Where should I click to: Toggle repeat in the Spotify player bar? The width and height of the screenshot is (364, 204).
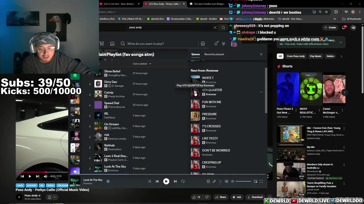click(x=183, y=181)
